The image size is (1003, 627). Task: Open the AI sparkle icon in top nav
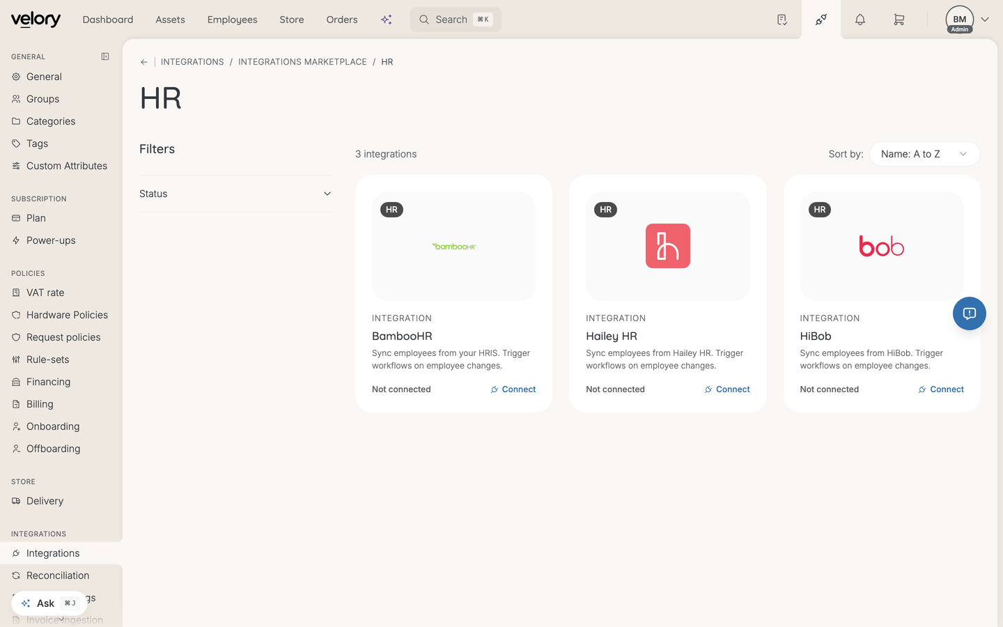pos(387,20)
